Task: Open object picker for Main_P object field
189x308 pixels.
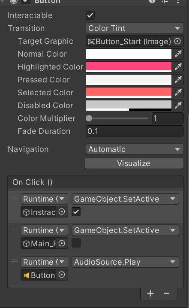Action: click(62, 243)
